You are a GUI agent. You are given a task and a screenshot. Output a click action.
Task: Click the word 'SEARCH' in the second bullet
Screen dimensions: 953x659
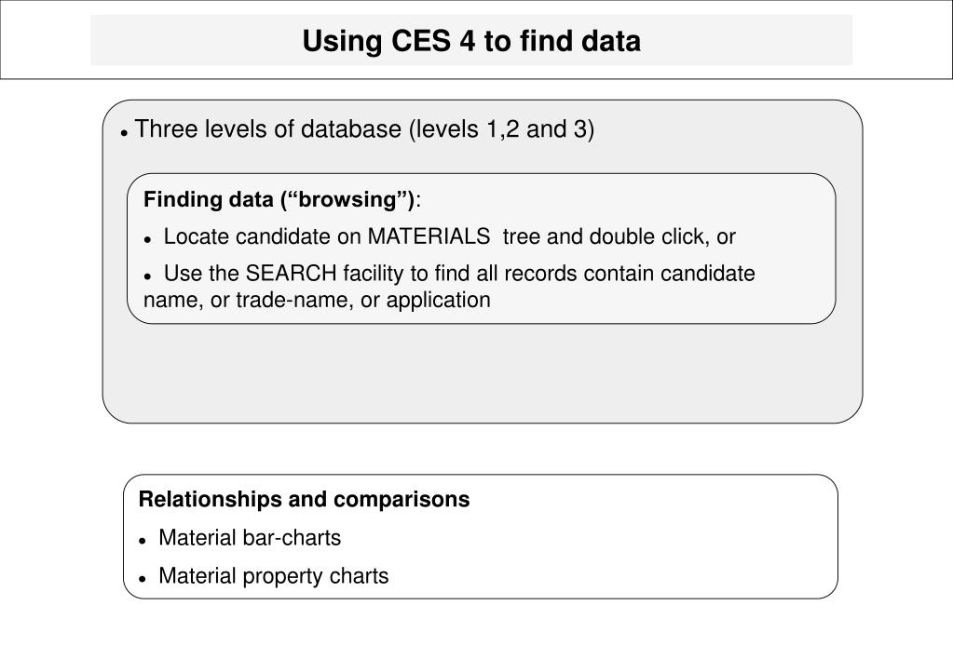point(292,274)
